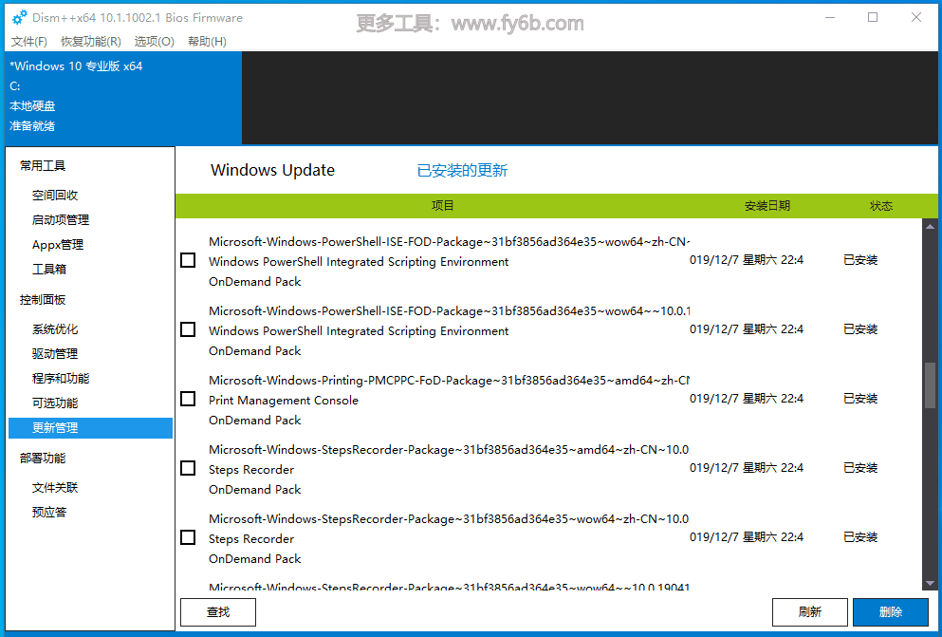This screenshot has width=942, height=637.
Task: Sort by the 安装日期 column header
Action: coord(767,206)
